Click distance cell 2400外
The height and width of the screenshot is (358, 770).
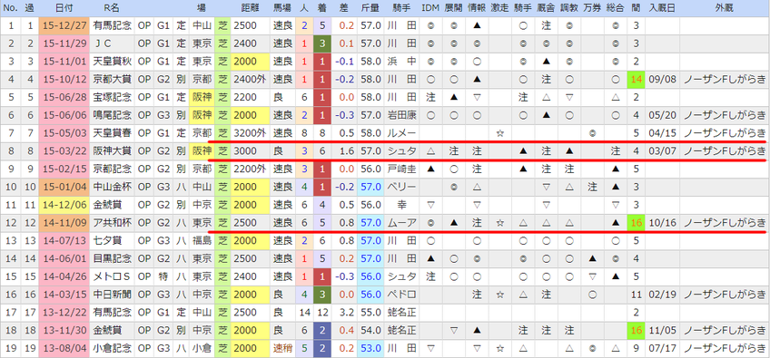tap(251, 80)
